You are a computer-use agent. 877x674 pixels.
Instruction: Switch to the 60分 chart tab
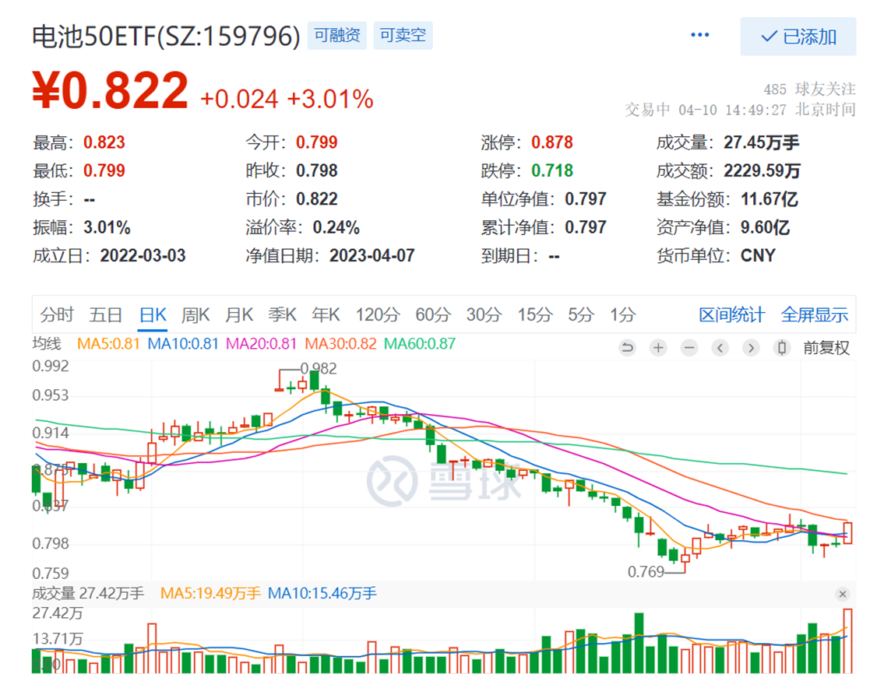[433, 314]
